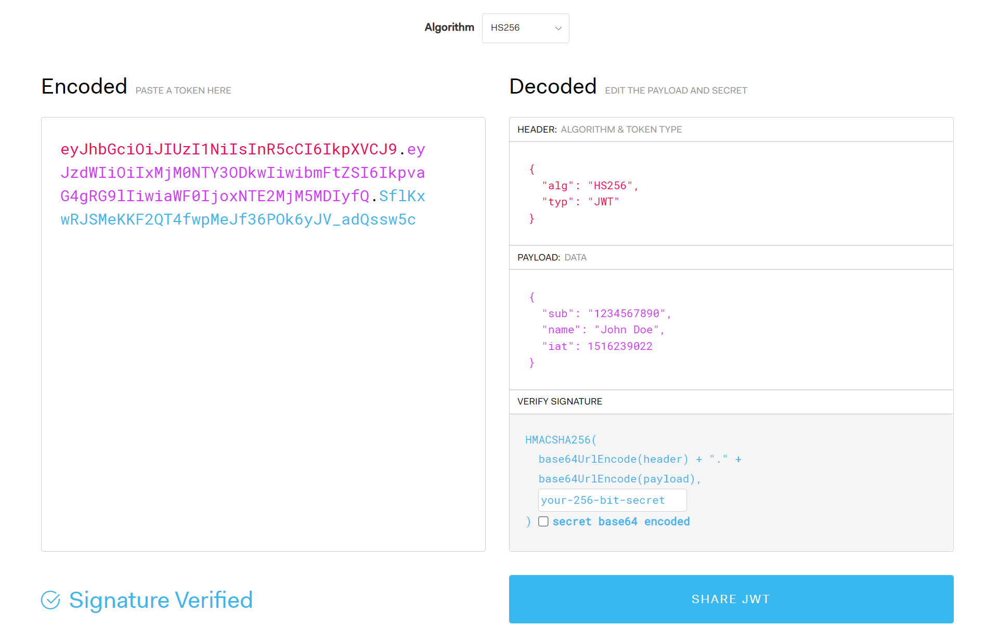Click the "alg": "HS256" line in header
The image size is (999, 639).
point(589,186)
